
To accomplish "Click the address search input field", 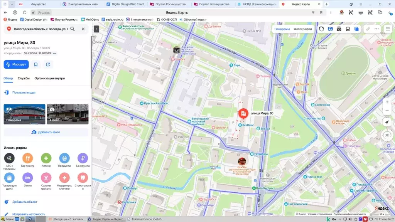I will coord(41,29).
